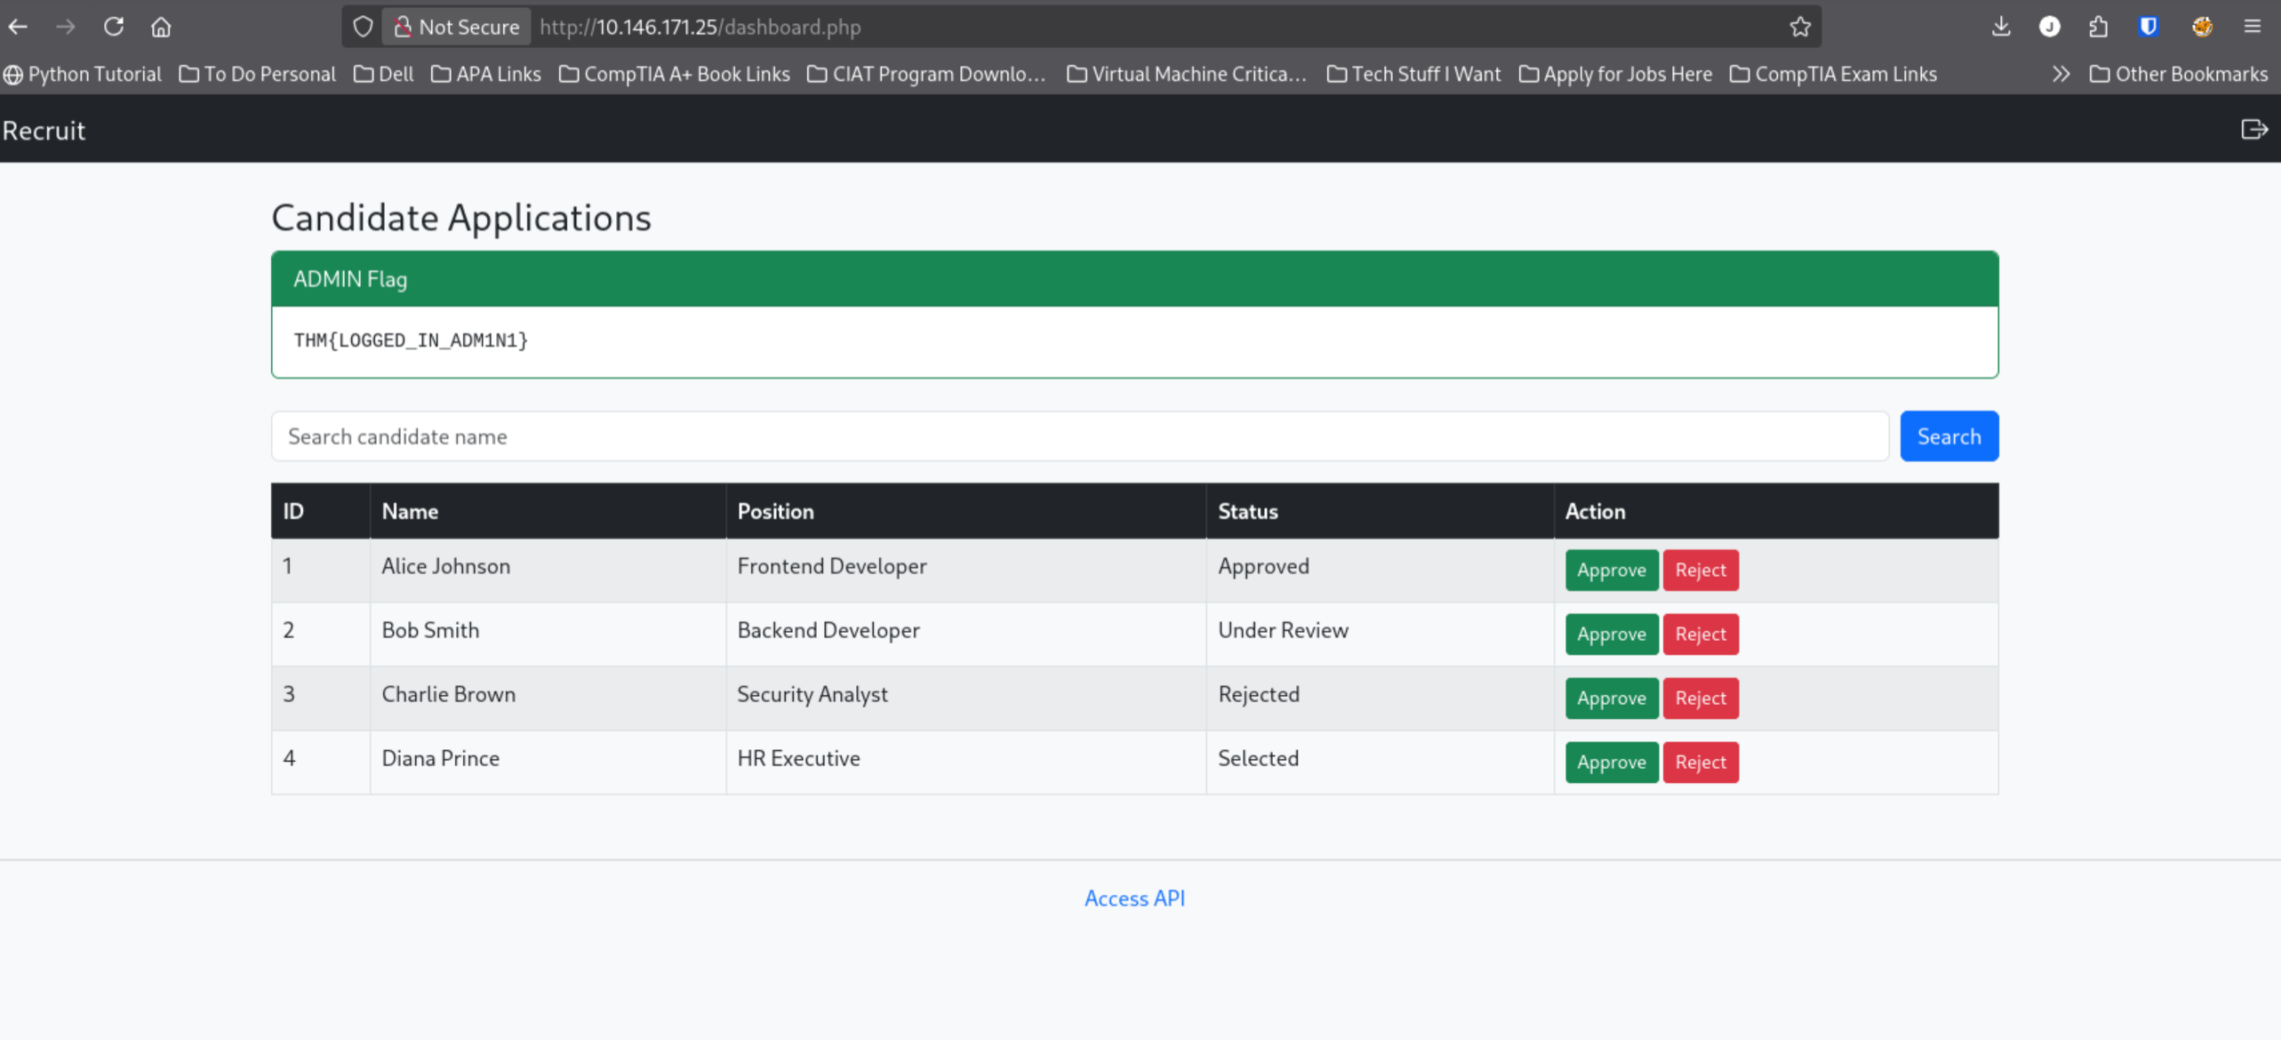Open the Access API link

click(x=1134, y=899)
